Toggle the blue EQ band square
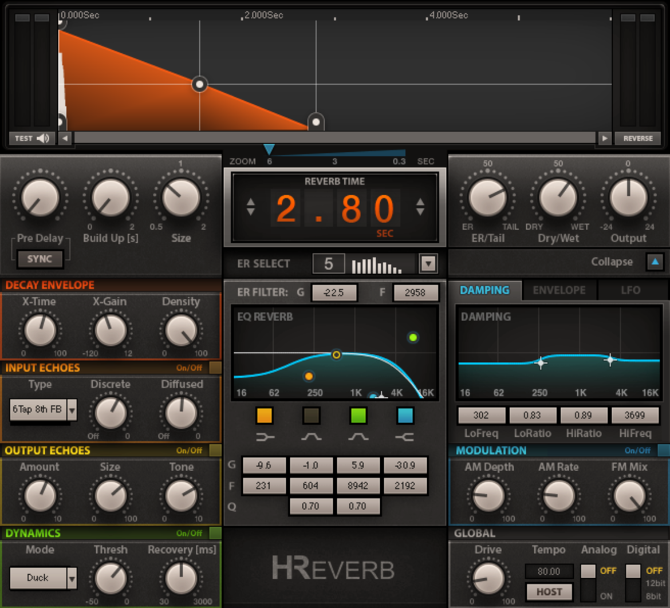 point(405,415)
